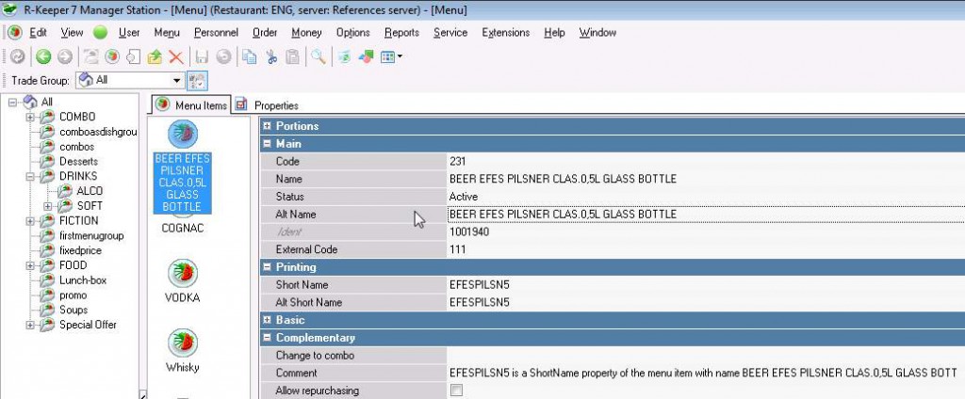Expand the Special Offer tree node

[x=30, y=325]
